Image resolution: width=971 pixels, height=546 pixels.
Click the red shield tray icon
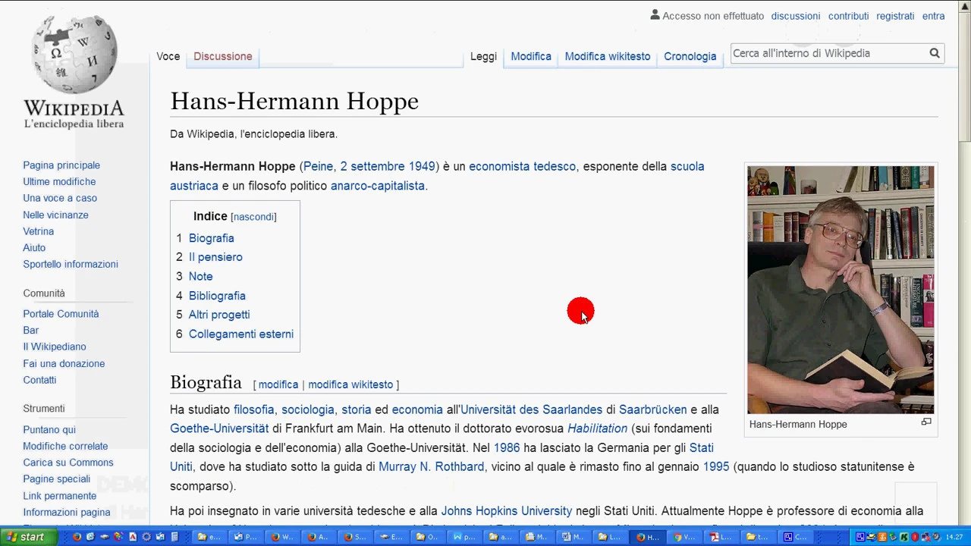pyautogui.click(x=914, y=537)
